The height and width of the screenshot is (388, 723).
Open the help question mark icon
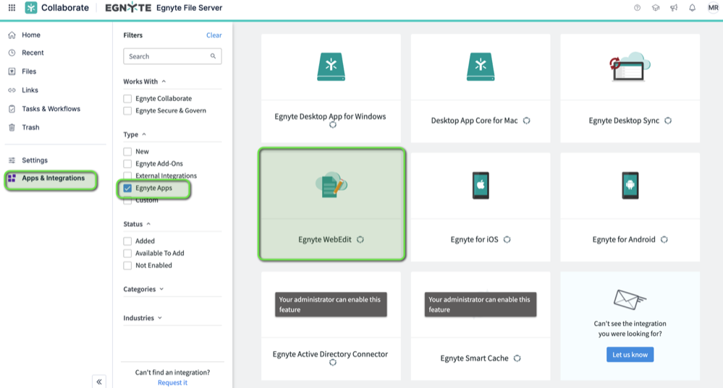tap(637, 8)
